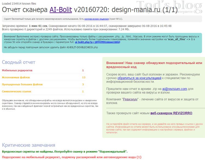205x160 pixels.
Task: Click the green «Вредоносные скрипты не найдены» message
Action: 65,151
